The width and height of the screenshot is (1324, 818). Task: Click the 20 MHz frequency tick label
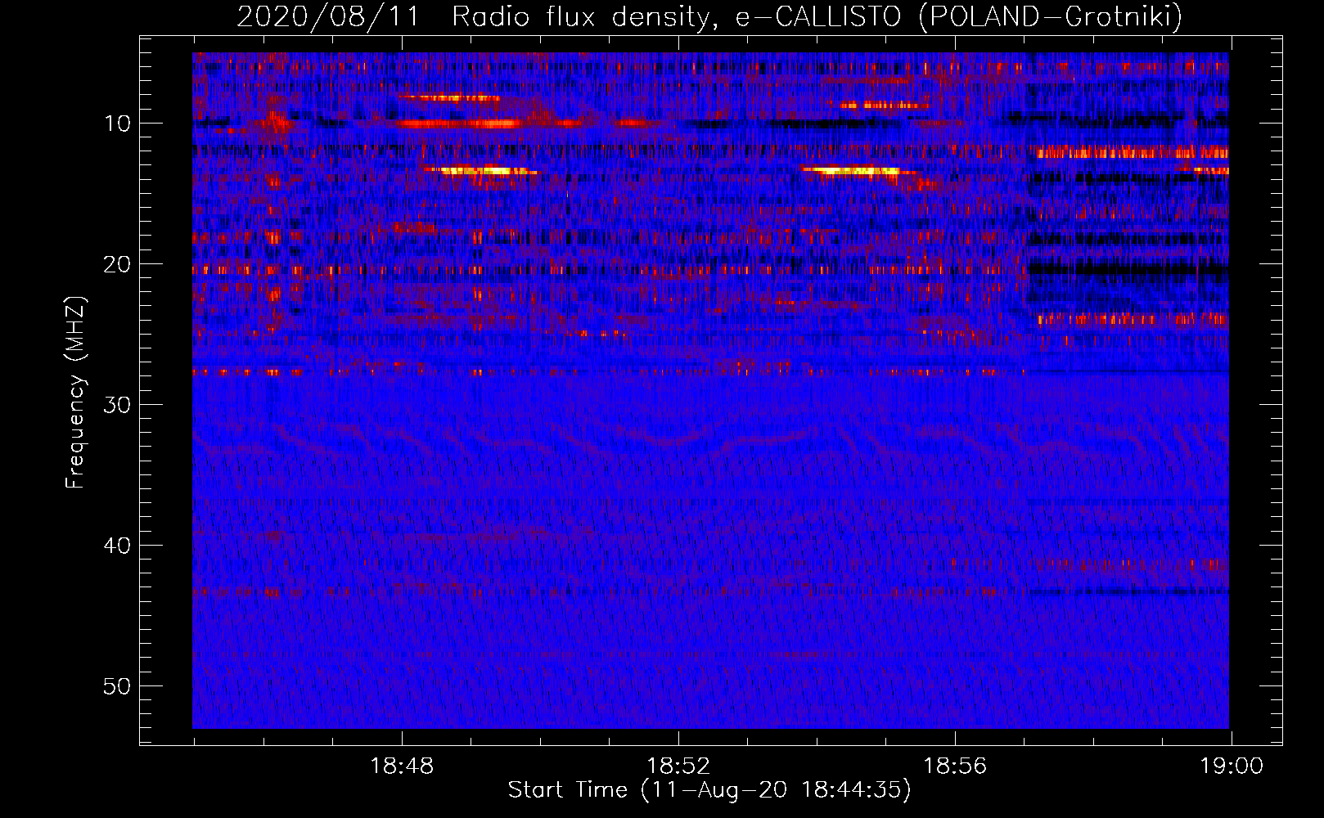click(118, 264)
